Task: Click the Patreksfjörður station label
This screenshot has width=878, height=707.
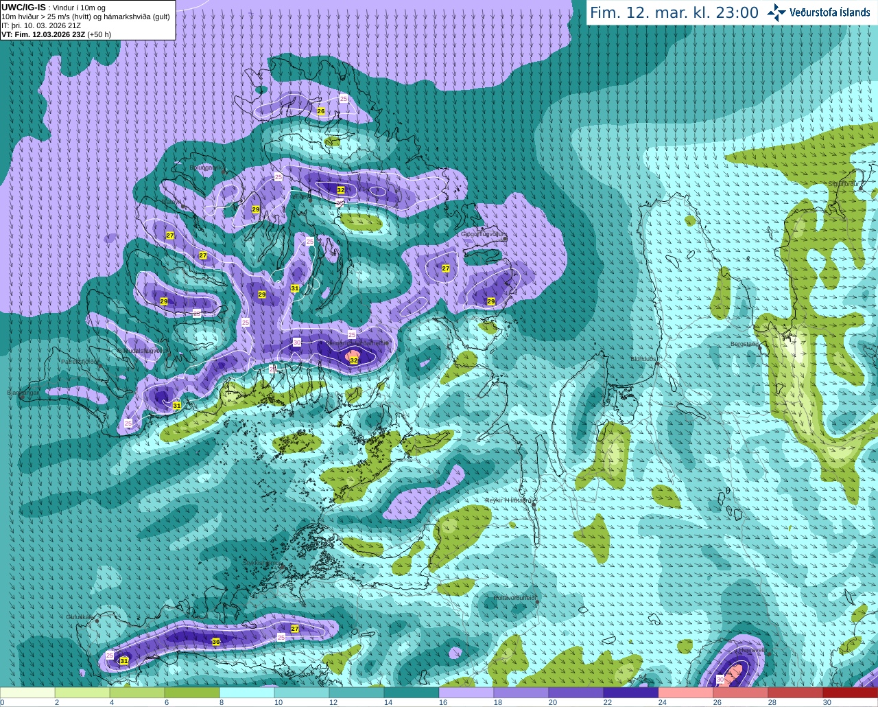Action: tap(80, 361)
